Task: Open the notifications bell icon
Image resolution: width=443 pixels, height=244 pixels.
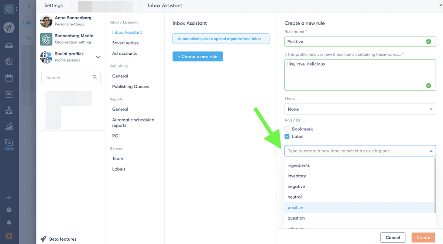Action: coord(9,222)
